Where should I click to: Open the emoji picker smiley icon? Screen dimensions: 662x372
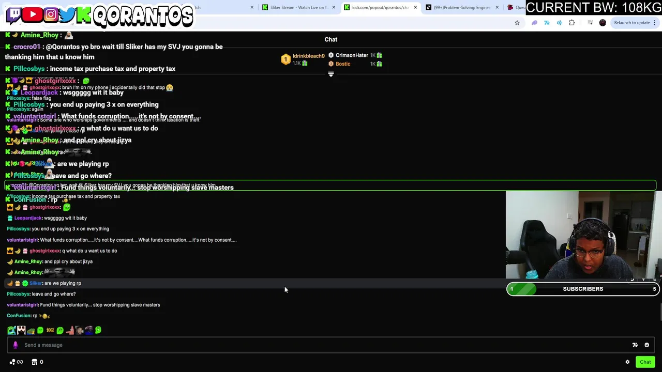(x=646, y=345)
